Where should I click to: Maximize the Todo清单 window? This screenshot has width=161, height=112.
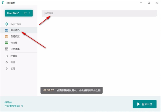[149, 2]
